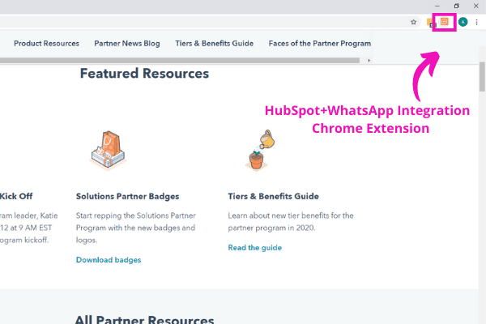Screen dimensions: 486x324
Task: Restore down the Chrome window
Action: click(x=457, y=6)
